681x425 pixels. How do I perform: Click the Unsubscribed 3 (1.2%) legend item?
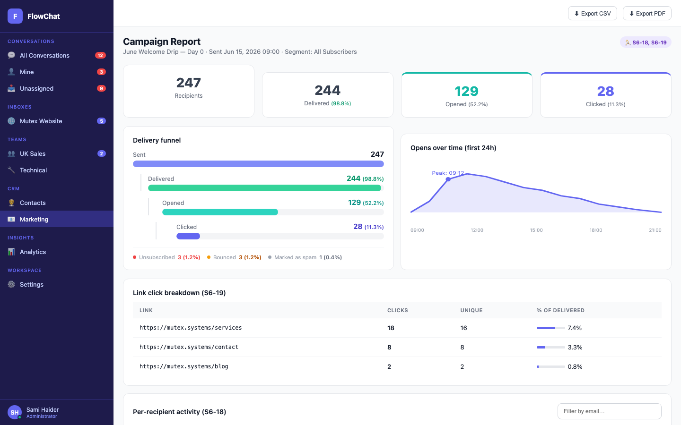point(166,257)
